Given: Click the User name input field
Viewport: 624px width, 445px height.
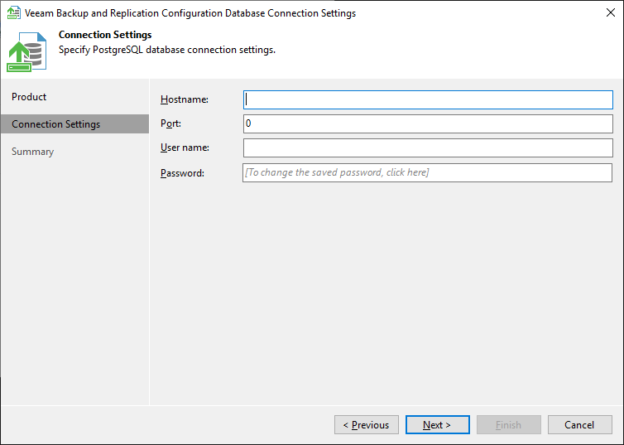Looking at the screenshot, I should click(x=428, y=148).
